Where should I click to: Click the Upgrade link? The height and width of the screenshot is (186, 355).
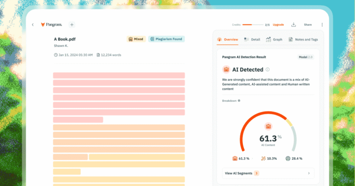tap(278, 25)
